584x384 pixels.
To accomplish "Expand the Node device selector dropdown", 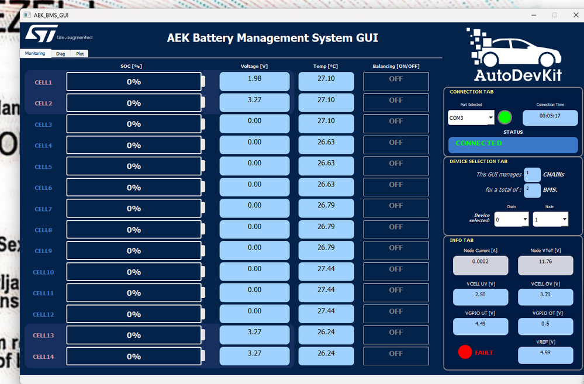I will [550, 219].
